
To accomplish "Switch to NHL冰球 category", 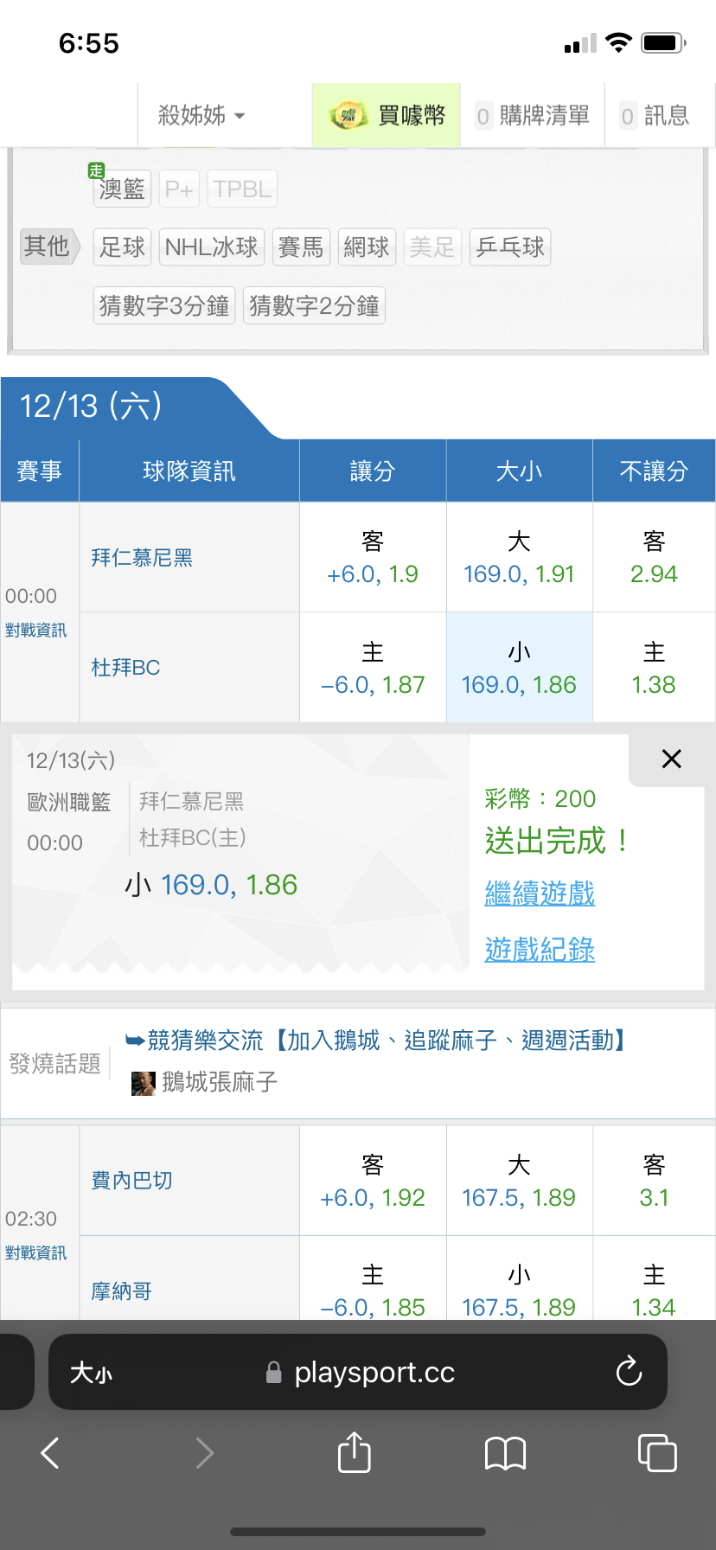I will 211,247.
